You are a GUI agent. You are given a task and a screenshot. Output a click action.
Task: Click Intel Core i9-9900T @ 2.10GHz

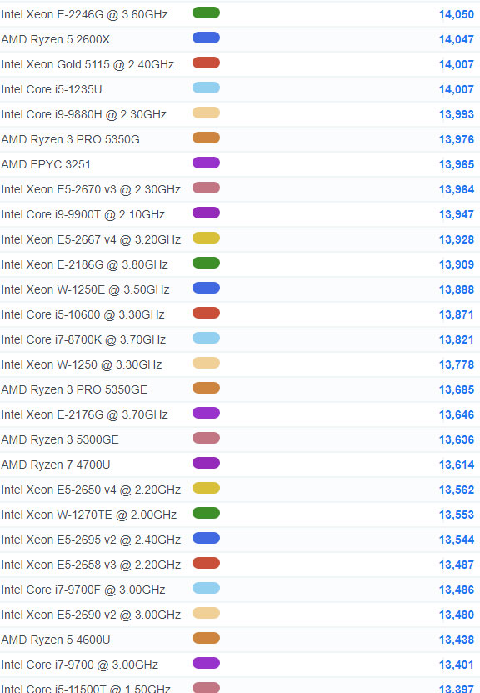click(83, 214)
